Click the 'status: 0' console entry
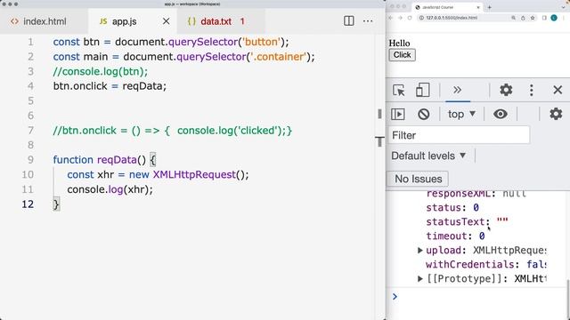 click(452, 207)
